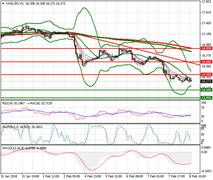Select the 4 Feb 23:00 time label
The height and width of the screenshot is (180, 213).
(x=92, y=176)
